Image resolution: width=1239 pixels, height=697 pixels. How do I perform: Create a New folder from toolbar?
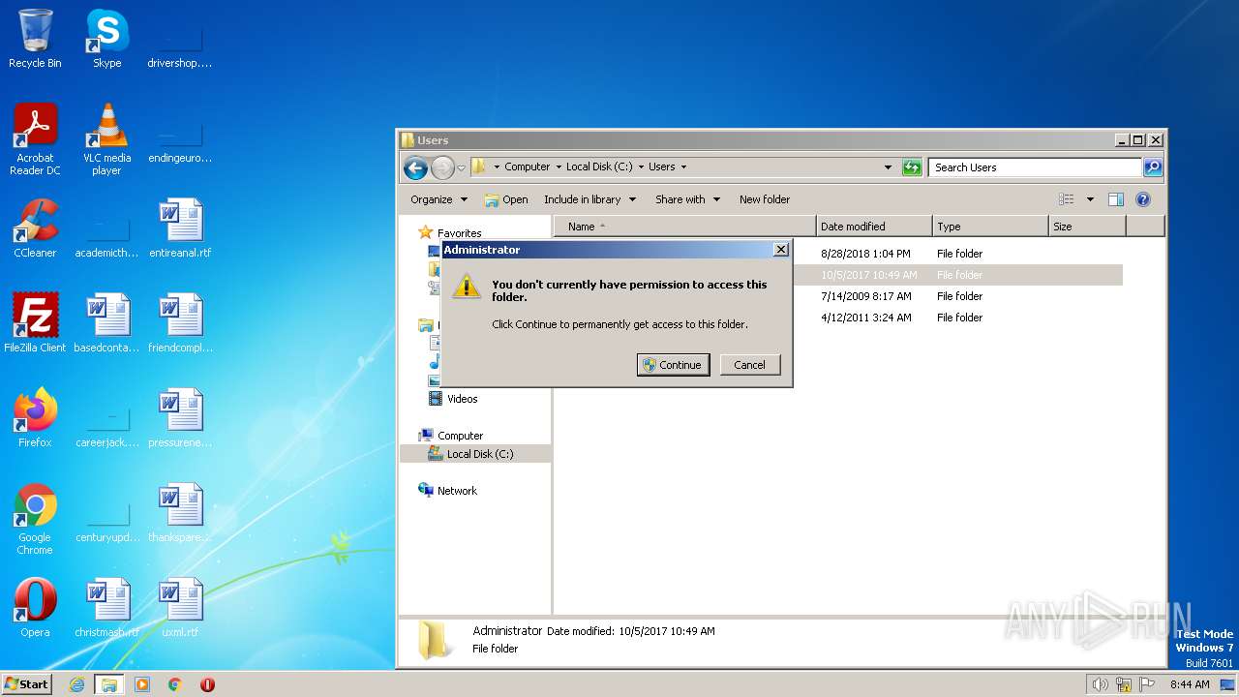765,199
